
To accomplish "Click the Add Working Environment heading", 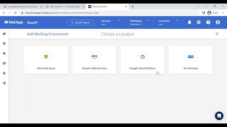I will [x=48, y=34].
